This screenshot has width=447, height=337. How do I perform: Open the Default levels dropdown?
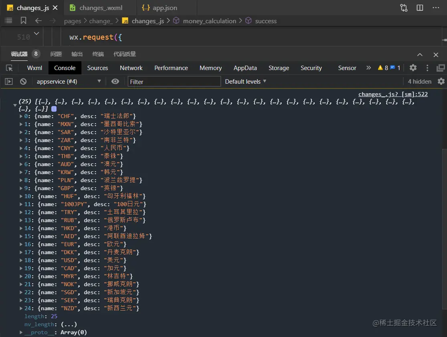(245, 82)
